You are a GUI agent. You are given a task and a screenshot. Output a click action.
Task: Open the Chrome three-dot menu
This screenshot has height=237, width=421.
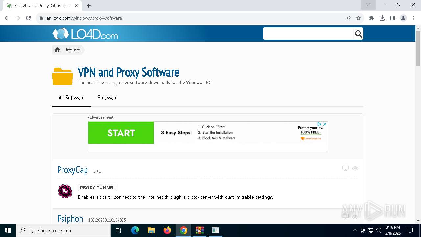pyautogui.click(x=413, y=18)
